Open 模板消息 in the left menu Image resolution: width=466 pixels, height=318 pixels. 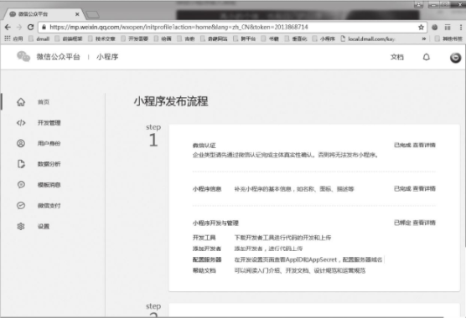click(49, 185)
